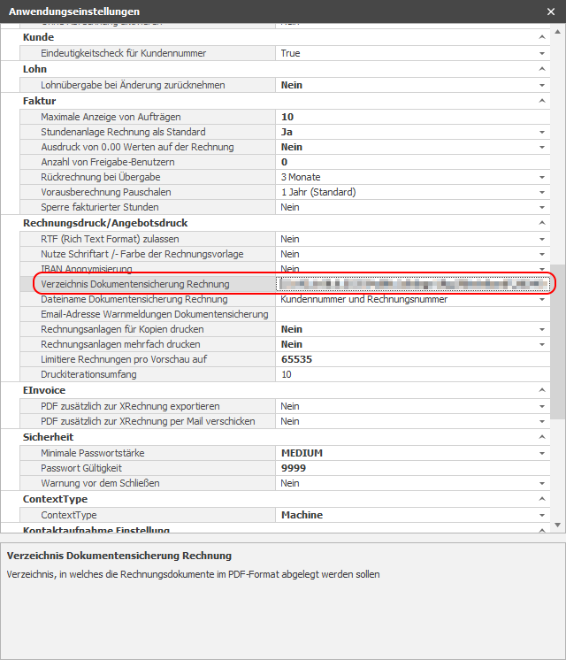
Task: Open Rechnungsanlagen mehrfach drucken dropdown
Action: pos(542,345)
